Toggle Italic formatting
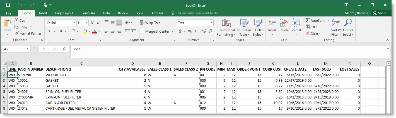Screen dimensions: 396x118 pos(55,31)
